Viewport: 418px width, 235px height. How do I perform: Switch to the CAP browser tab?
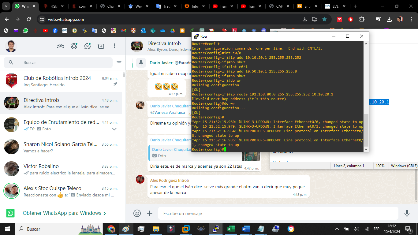(279, 6)
